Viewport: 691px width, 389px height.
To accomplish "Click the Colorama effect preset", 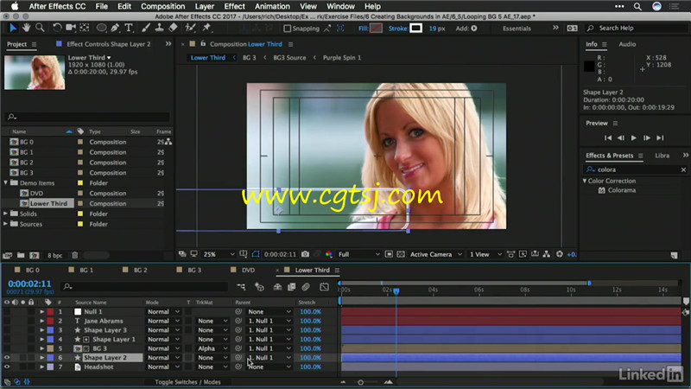I will pos(621,190).
